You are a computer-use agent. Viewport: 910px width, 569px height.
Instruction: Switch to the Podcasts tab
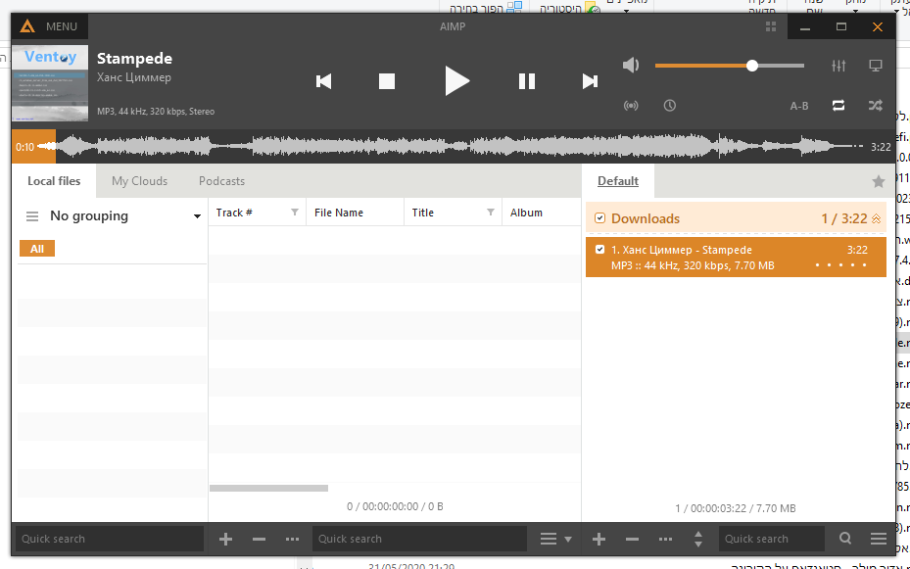tap(221, 181)
